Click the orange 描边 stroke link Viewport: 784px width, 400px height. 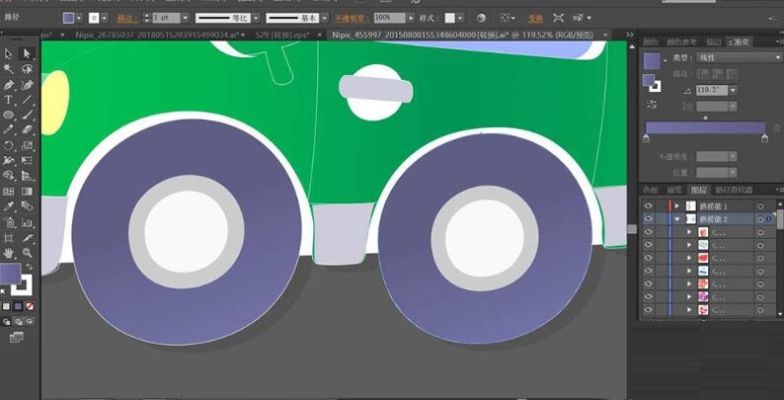[127, 18]
